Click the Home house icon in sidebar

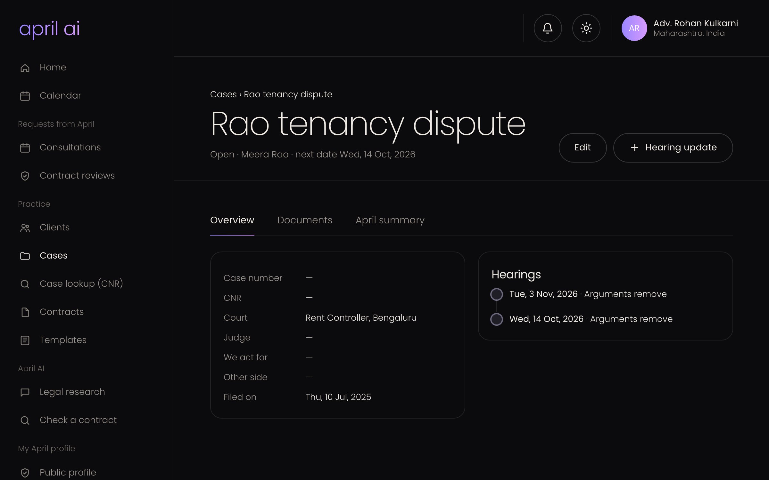[x=25, y=68]
